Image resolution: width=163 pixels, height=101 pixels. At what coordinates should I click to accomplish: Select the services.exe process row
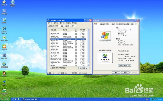point(68,52)
